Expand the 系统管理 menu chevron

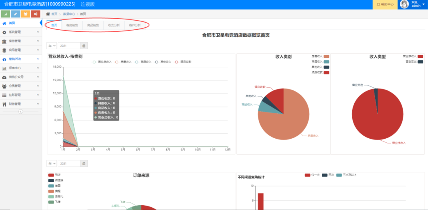38,32
